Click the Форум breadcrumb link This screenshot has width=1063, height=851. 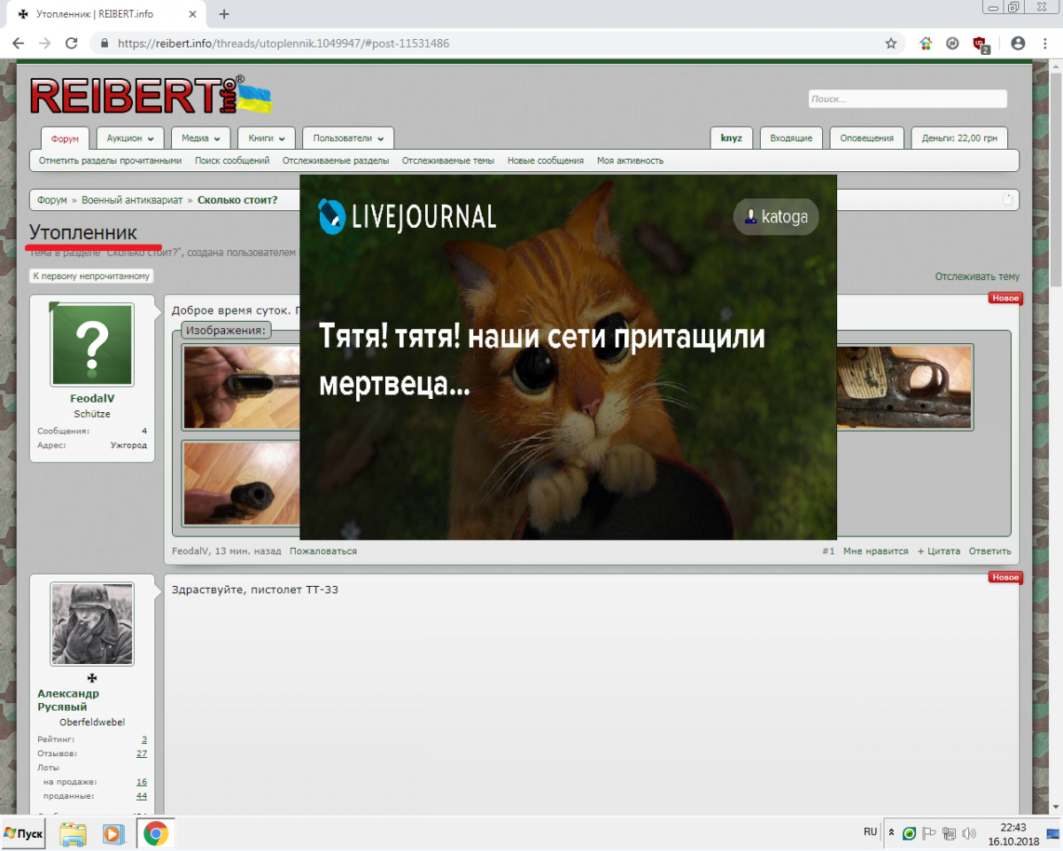pyautogui.click(x=52, y=199)
